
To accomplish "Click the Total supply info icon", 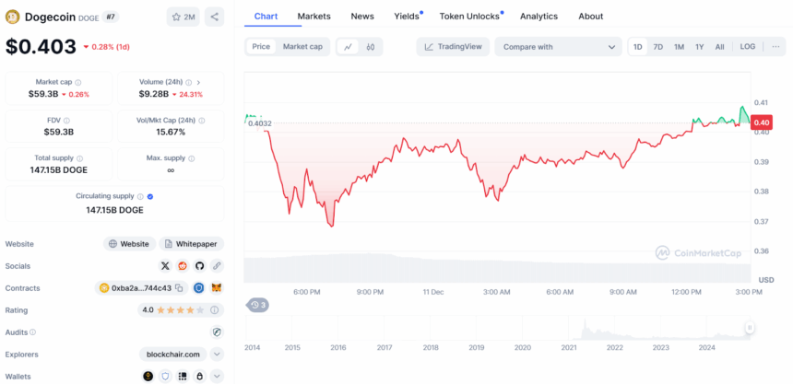I will 80,158.
